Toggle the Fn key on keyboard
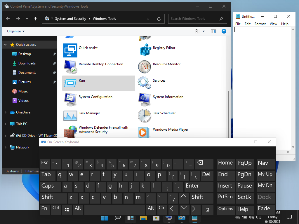 point(45,210)
